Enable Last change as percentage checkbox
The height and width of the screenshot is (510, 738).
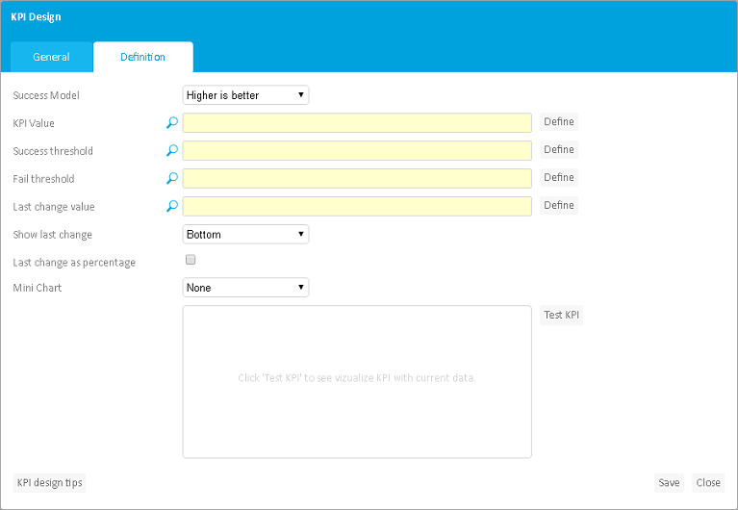pos(191,260)
